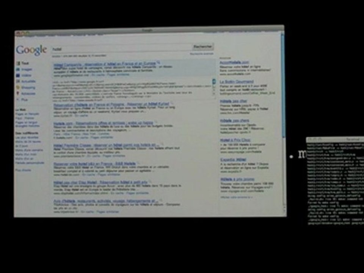This screenshot has height=273, width=364.
Task: Open the Recherche avancée link
Action: coord(201,53)
